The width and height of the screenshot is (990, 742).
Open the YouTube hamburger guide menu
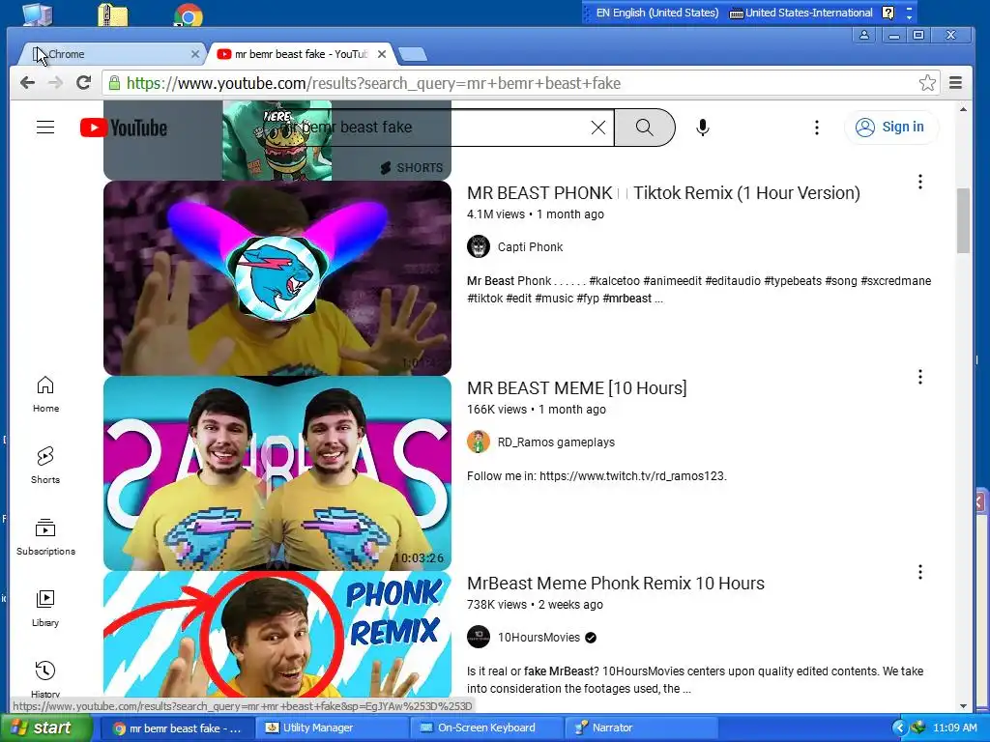pos(44,128)
